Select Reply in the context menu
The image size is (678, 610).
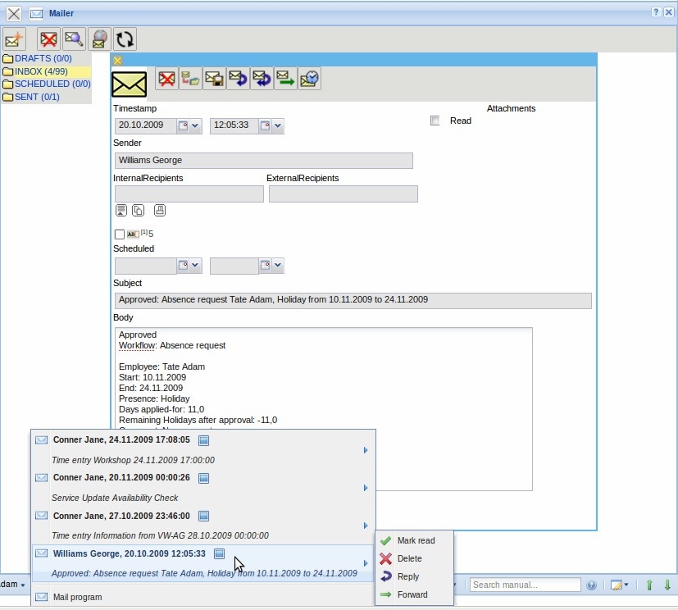point(407,576)
